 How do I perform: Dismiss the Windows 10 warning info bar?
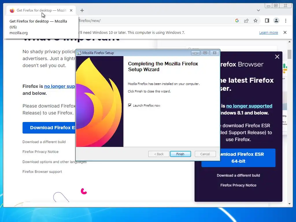pos(285,32)
